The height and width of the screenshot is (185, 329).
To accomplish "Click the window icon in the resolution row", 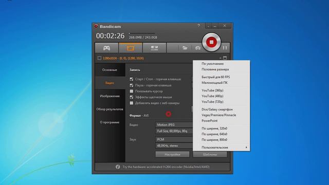I will [225, 58].
